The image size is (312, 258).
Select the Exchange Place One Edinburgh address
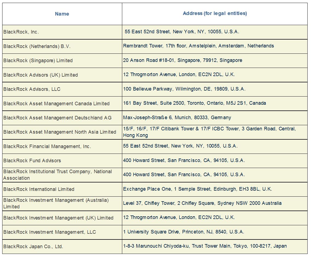tap(215, 189)
